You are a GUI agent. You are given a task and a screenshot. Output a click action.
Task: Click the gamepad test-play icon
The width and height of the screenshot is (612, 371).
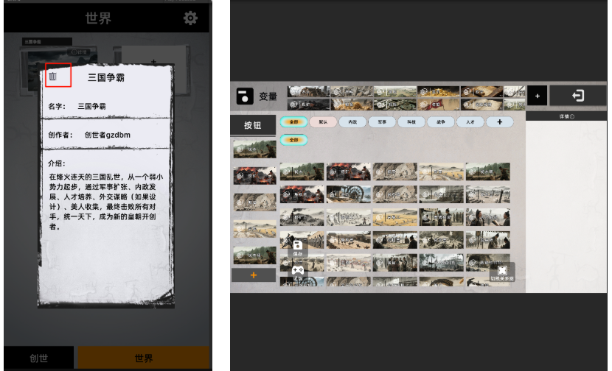click(x=297, y=270)
